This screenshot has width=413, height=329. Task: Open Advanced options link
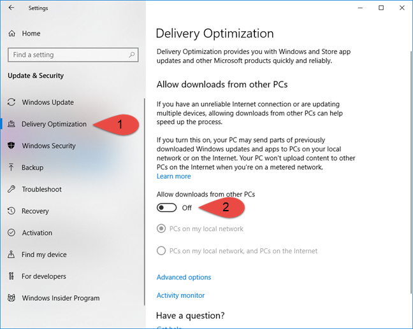pyautogui.click(x=184, y=277)
